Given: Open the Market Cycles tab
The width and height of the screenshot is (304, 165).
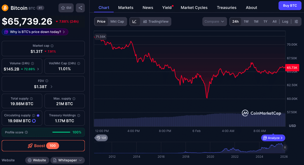Looking at the screenshot, I should [x=194, y=8].
